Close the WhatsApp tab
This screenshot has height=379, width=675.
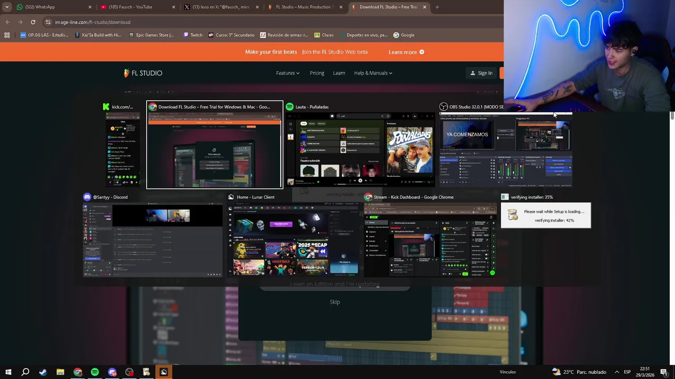(x=90, y=7)
